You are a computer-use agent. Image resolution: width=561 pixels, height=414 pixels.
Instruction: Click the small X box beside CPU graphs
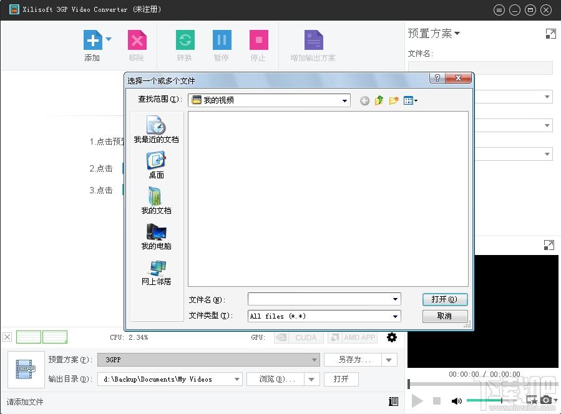click(7, 337)
